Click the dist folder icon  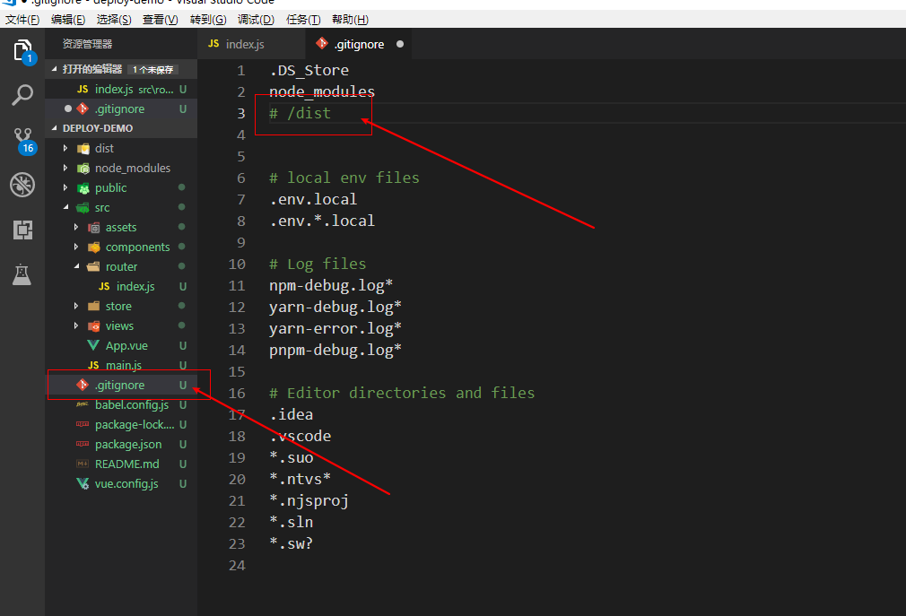(83, 148)
